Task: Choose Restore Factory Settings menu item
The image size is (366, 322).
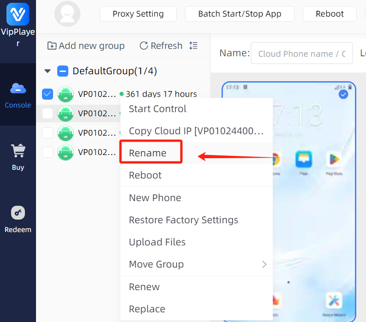Action: [x=183, y=220]
